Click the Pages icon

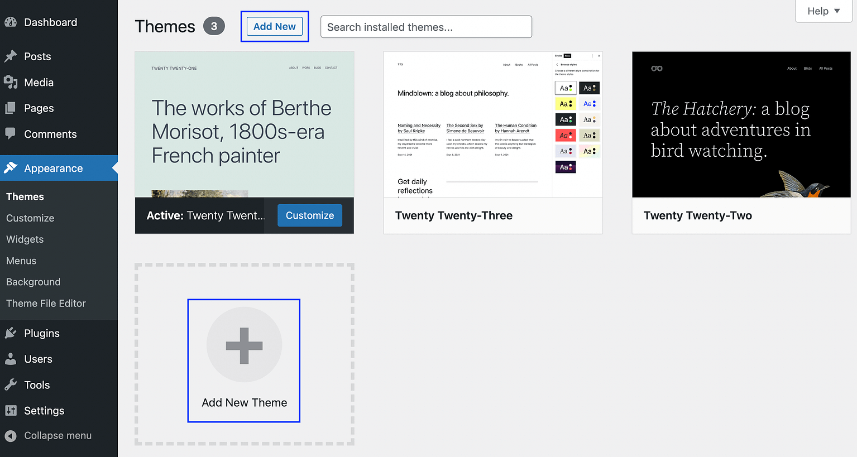point(11,108)
